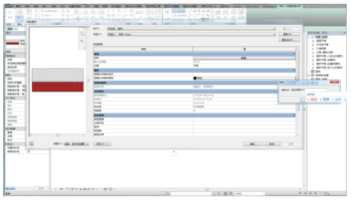Click the 重命名 rename button
Screen dimensions: 351x200
(x=289, y=40)
